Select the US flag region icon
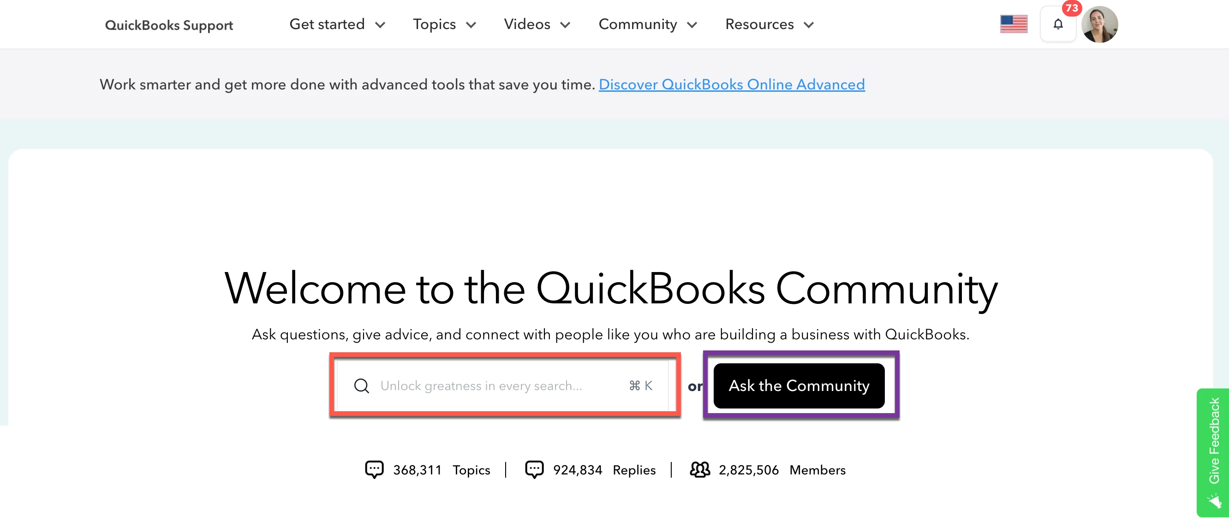Image resolution: width=1229 pixels, height=521 pixels. coord(1014,24)
